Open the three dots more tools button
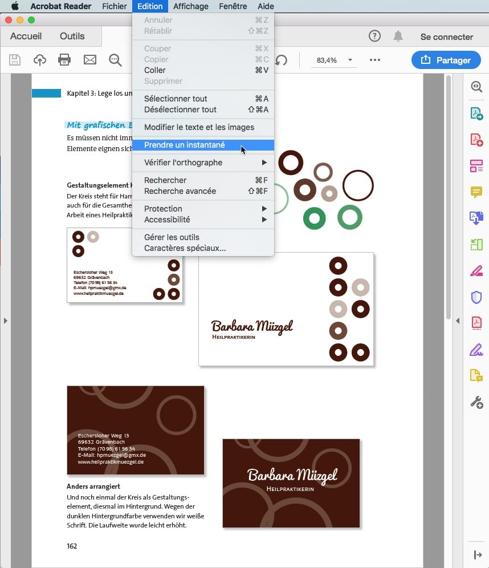 (374, 60)
